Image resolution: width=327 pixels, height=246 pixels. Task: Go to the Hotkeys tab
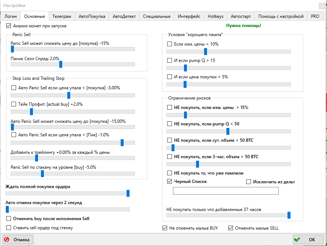coord(215,16)
